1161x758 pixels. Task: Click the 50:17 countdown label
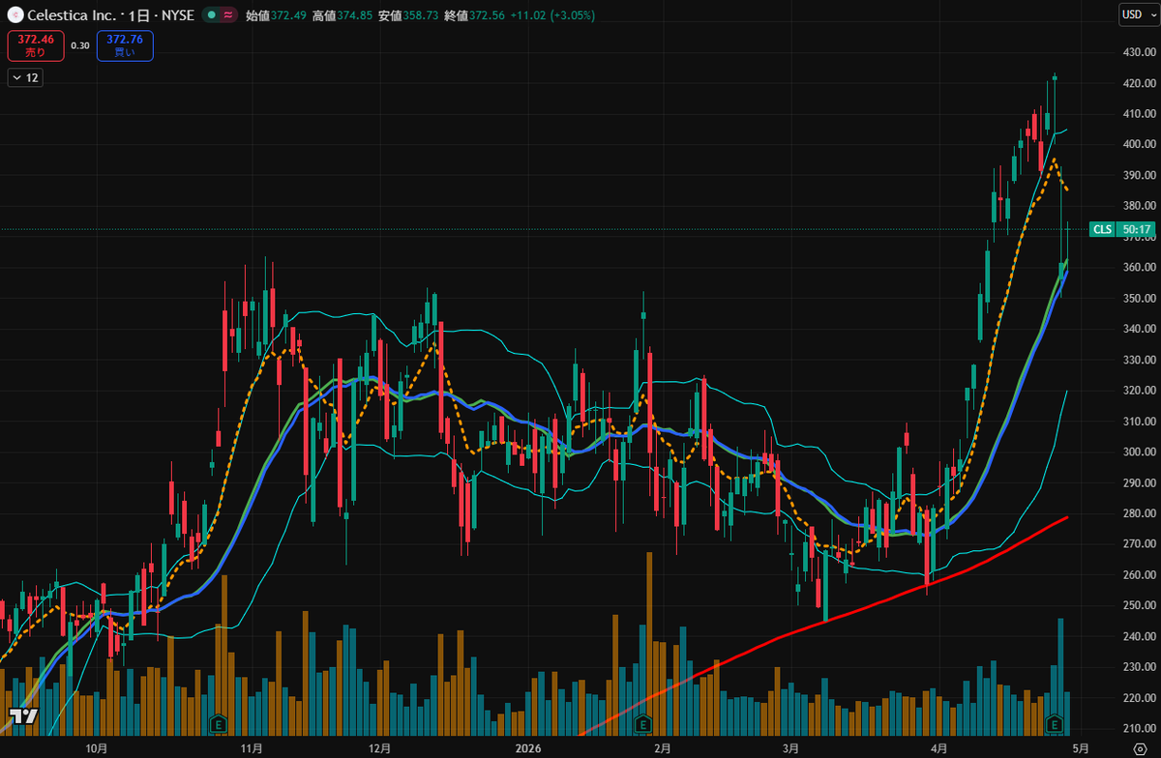(1136, 229)
